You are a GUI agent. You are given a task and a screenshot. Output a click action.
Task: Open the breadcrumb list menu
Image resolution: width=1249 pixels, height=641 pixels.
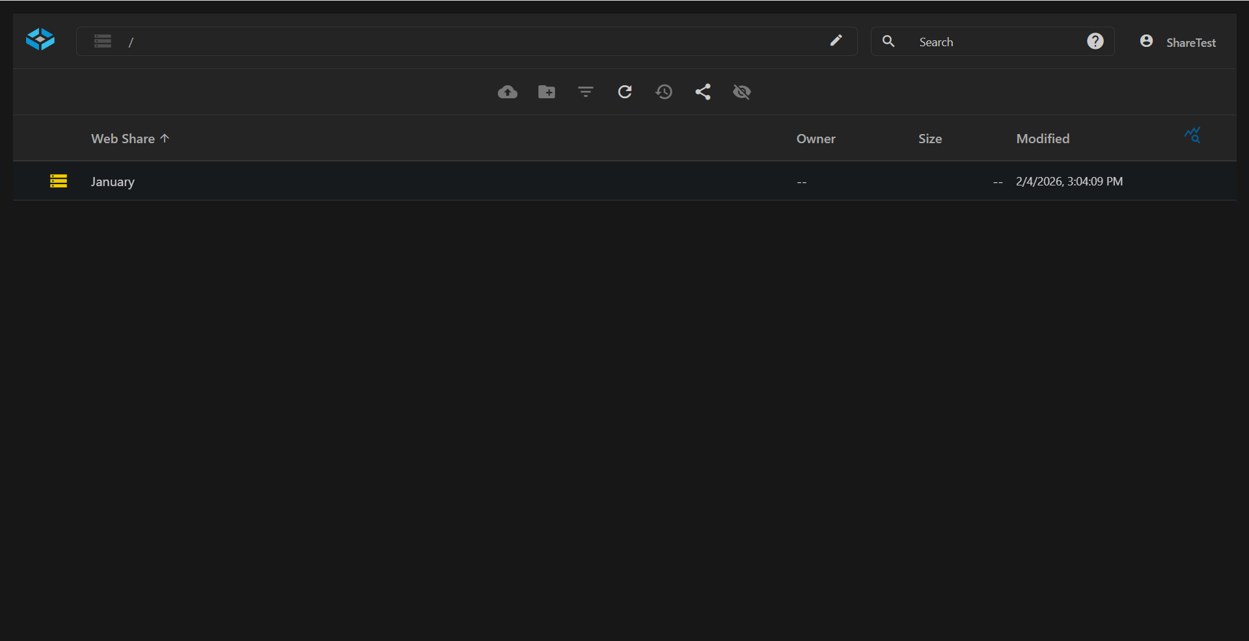102,41
